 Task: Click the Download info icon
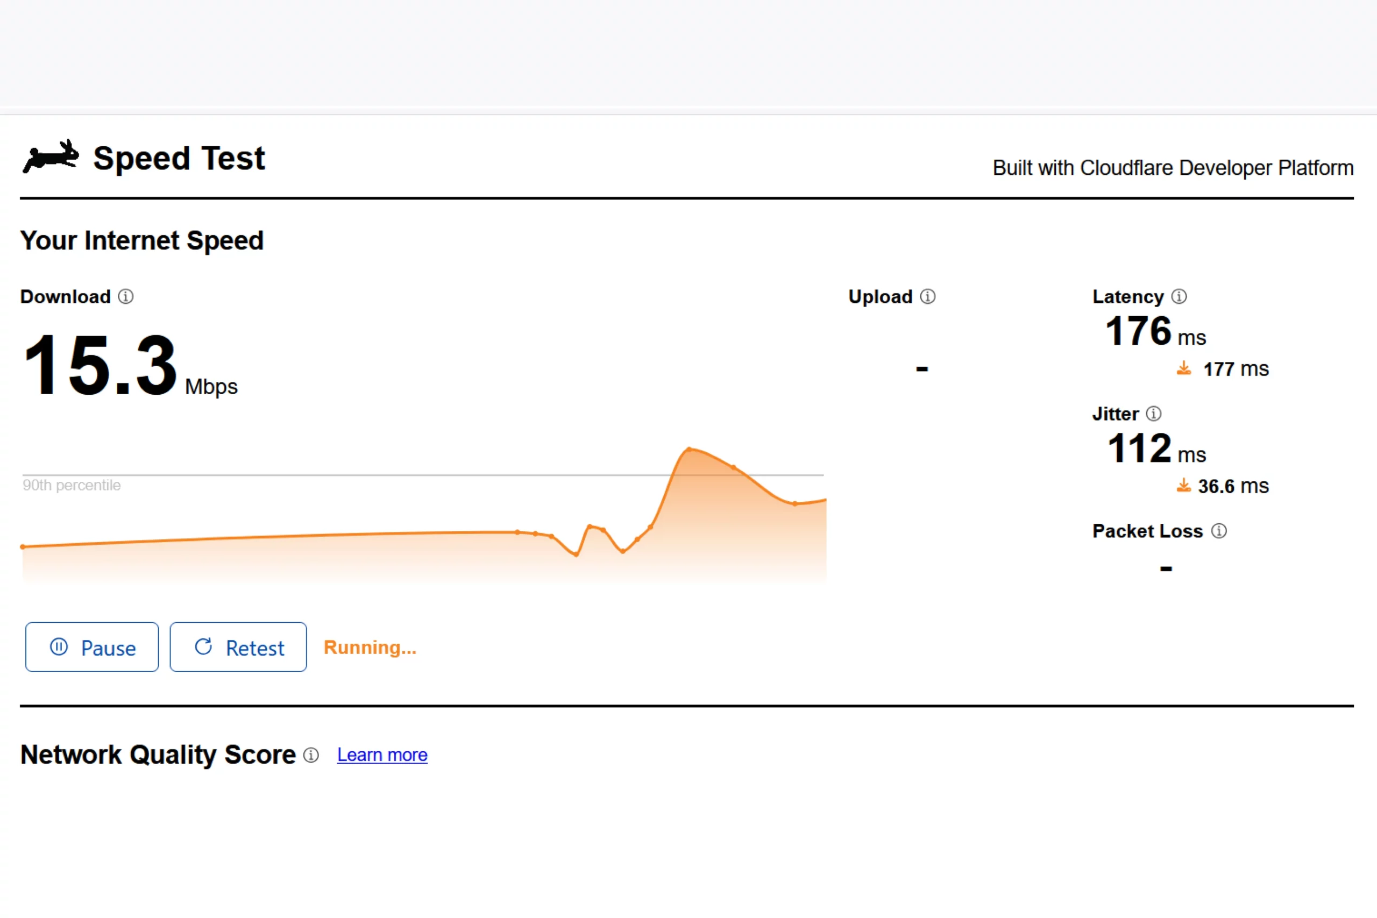click(126, 297)
